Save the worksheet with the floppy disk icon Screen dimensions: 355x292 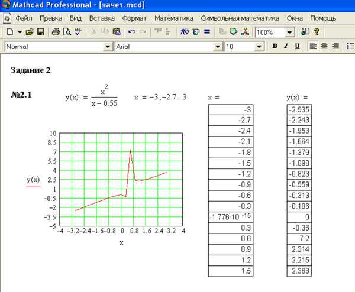tap(41, 31)
